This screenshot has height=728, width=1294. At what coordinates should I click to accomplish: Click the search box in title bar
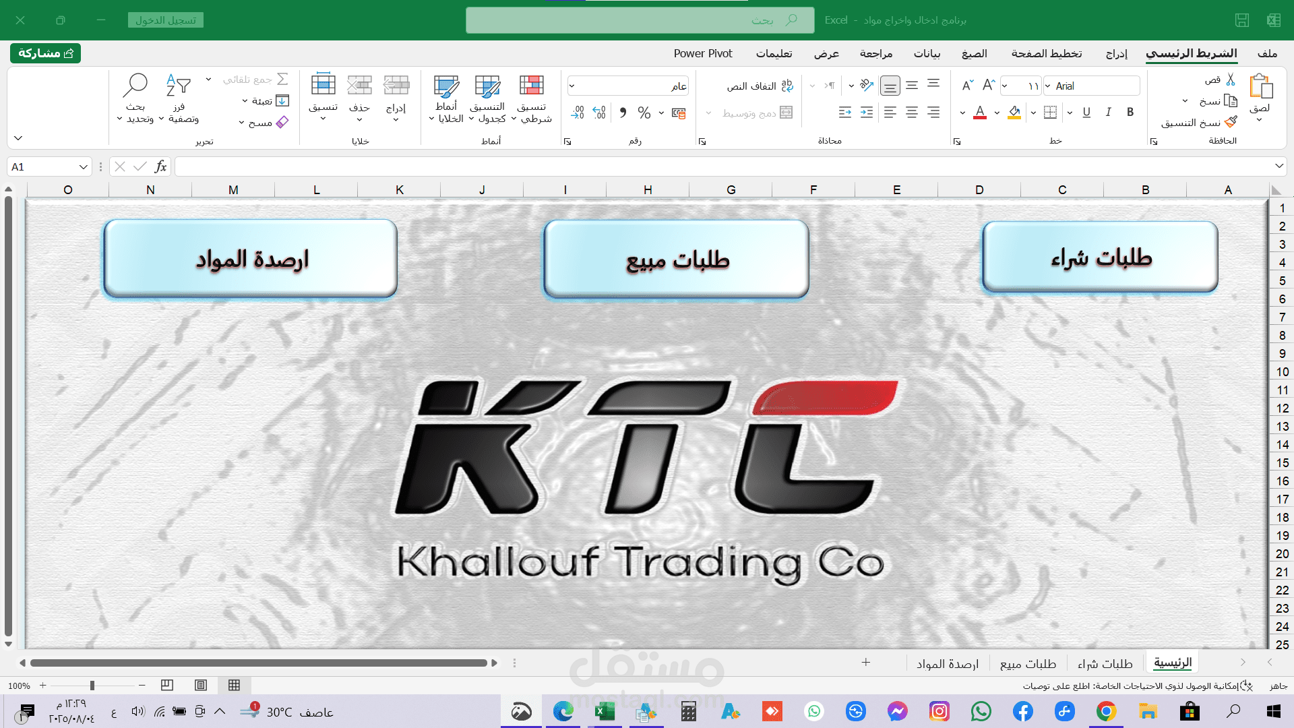(x=639, y=20)
